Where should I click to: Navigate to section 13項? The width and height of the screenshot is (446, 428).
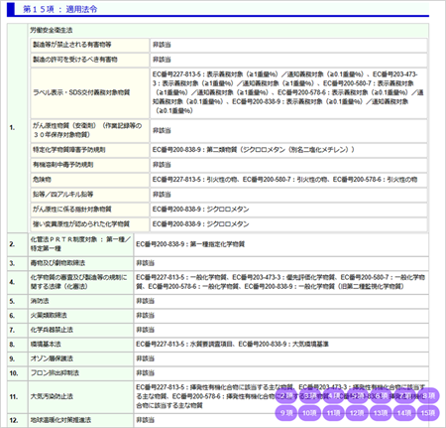pyautogui.click(x=381, y=413)
